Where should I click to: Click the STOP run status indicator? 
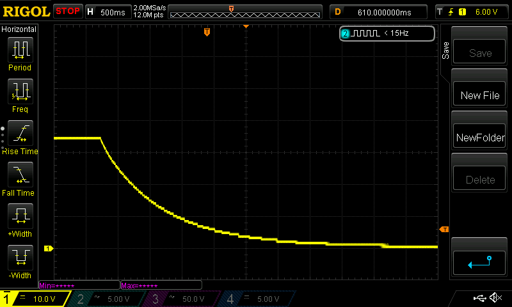(x=68, y=11)
